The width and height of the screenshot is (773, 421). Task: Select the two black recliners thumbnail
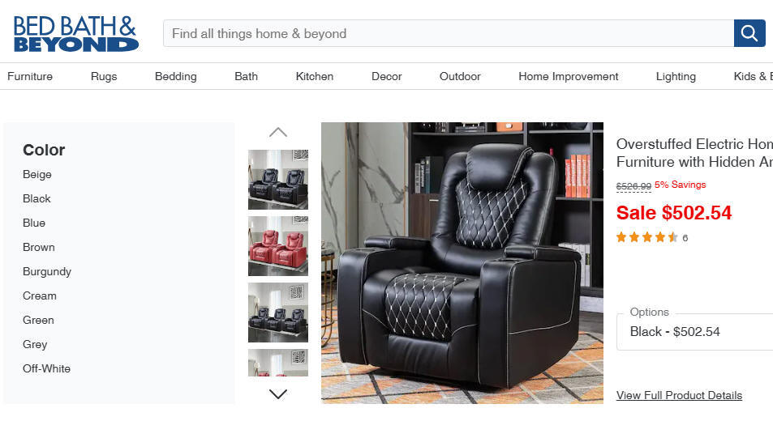(278, 180)
